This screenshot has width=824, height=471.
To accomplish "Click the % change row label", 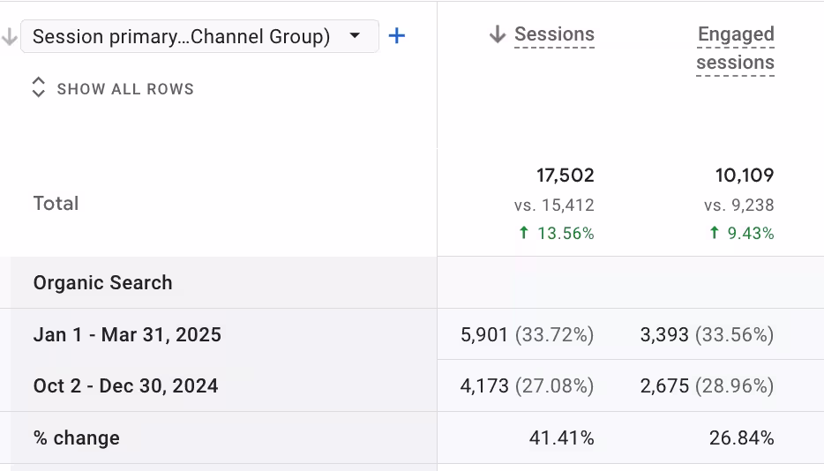I will click(77, 438).
